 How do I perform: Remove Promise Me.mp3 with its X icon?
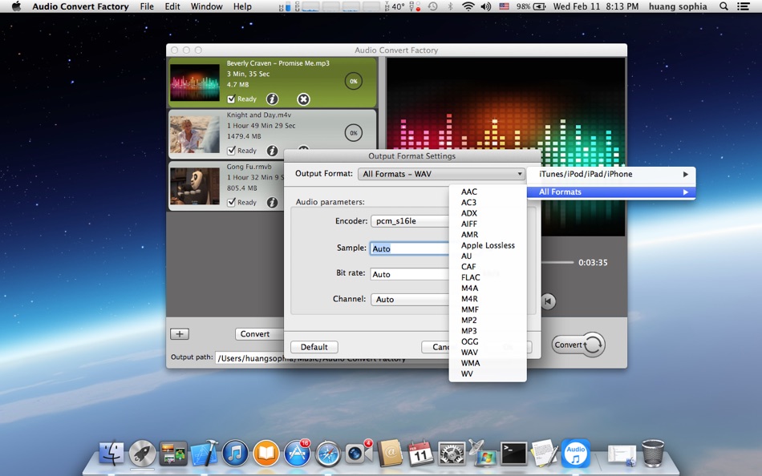pos(303,99)
